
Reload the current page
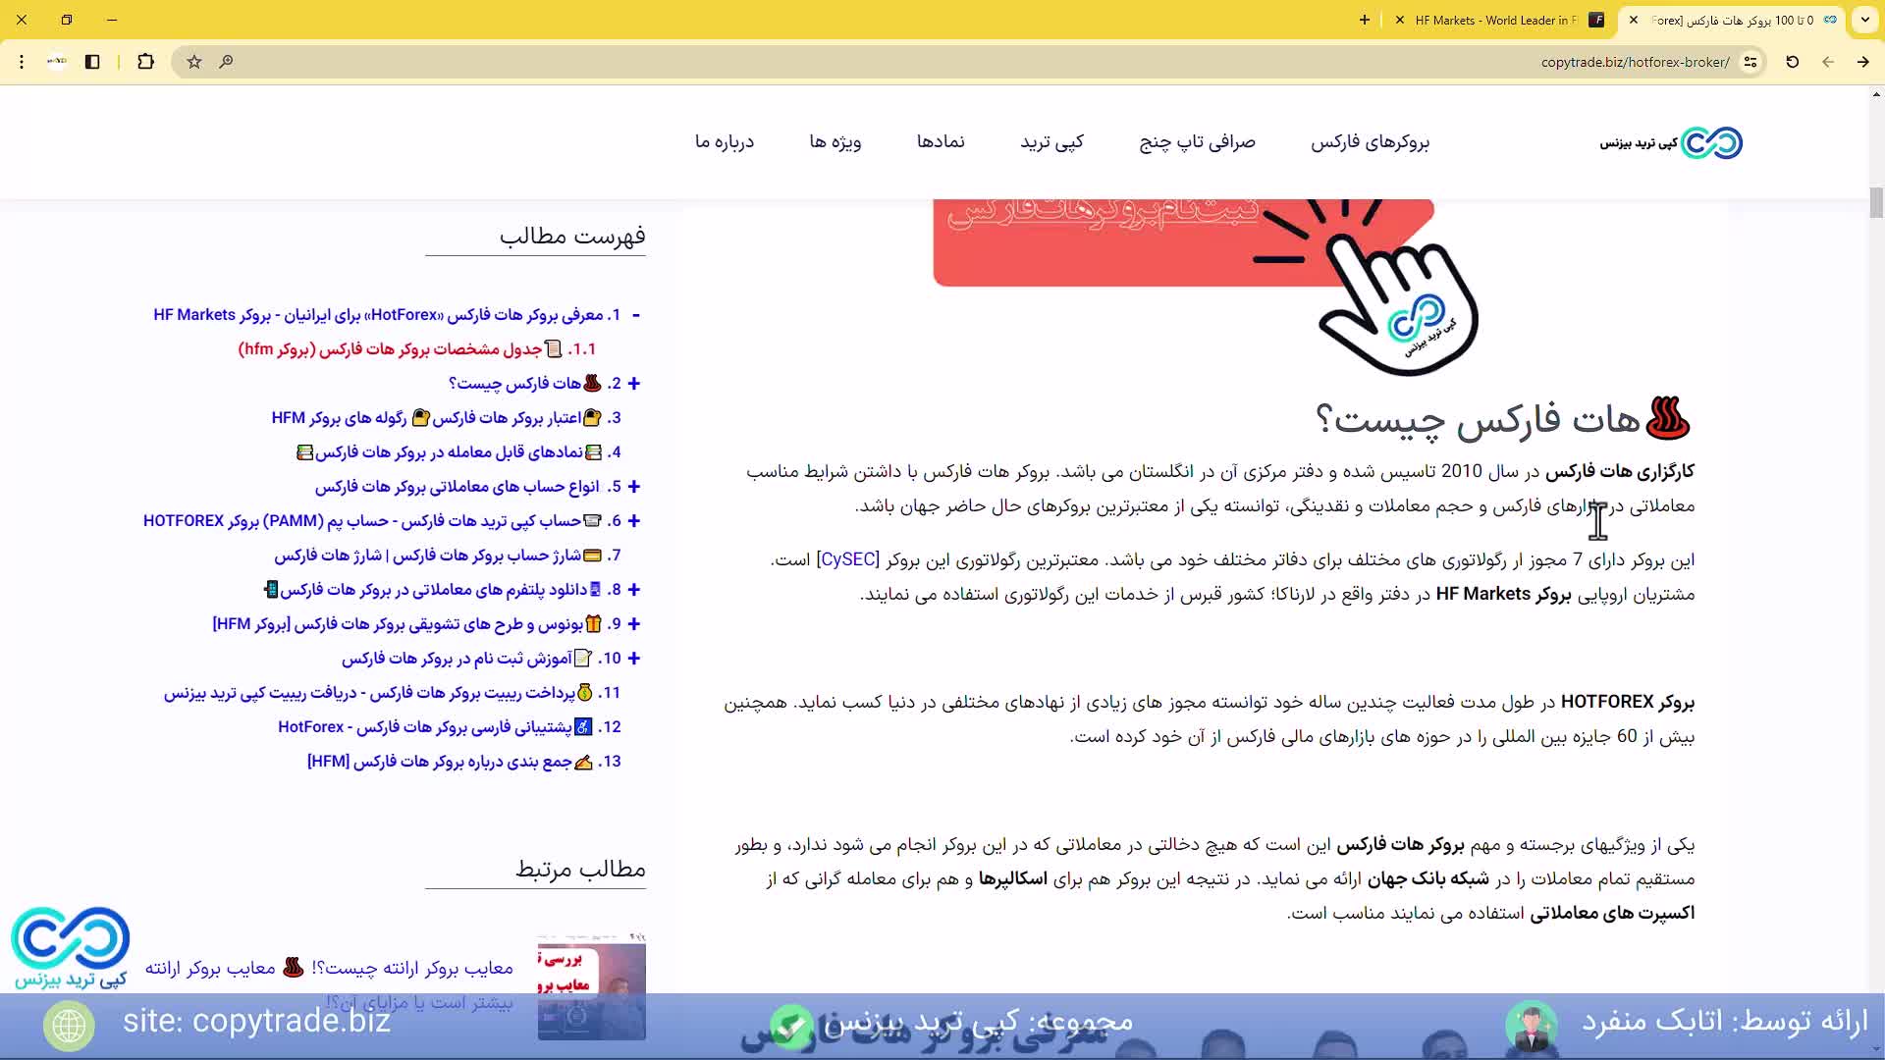point(1792,62)
